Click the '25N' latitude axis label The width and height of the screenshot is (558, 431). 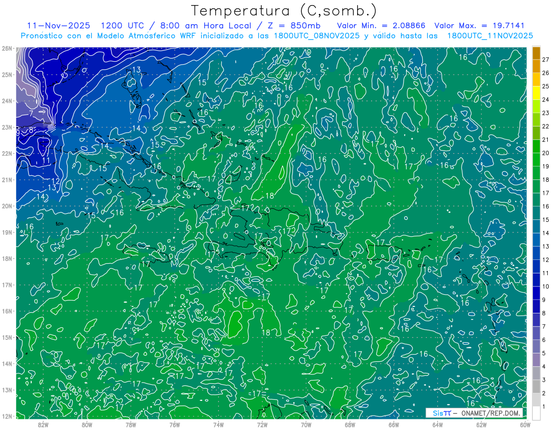7,74
